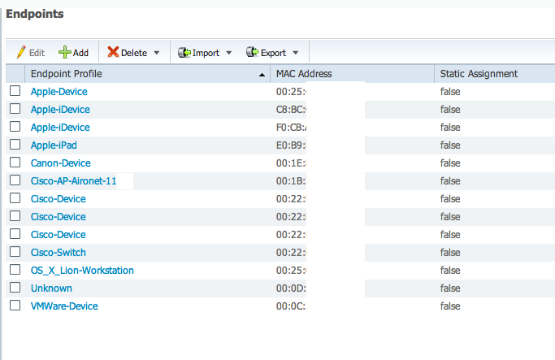555x360 pixels.
Task: Select the Apple-iPad row checkbox
Action: point(15,145)
